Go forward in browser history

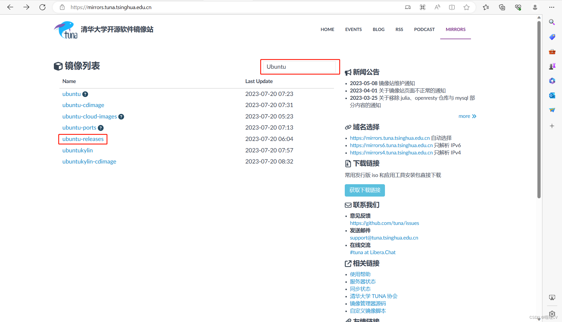point(26,7)
